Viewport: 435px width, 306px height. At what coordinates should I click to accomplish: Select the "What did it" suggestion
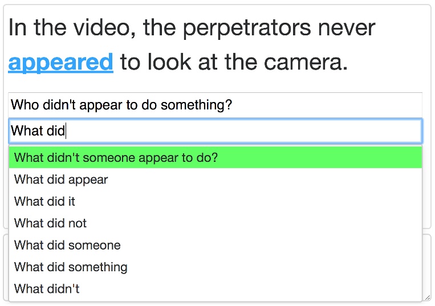(x=44, y=202)
